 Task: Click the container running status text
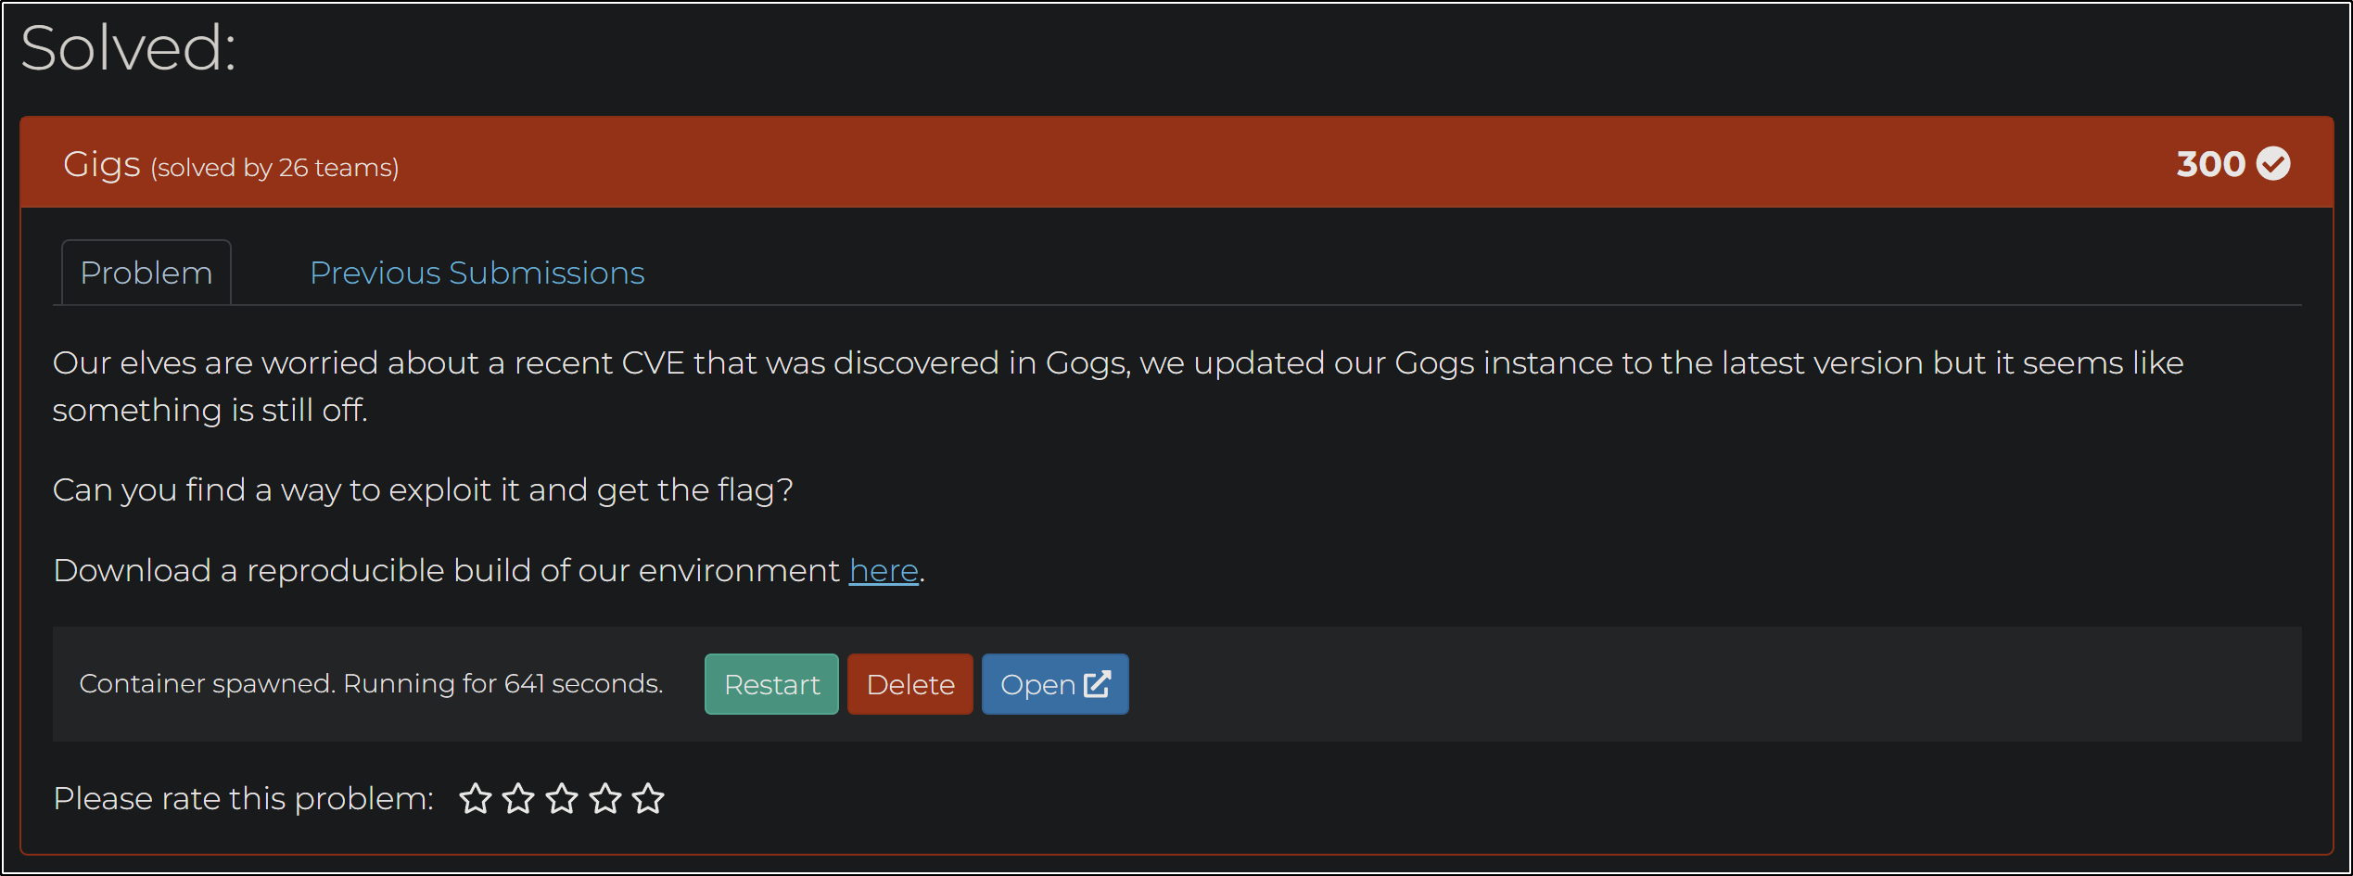(371, 684)
